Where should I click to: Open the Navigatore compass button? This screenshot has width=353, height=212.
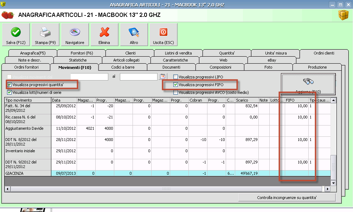click(x=75, y=35)
